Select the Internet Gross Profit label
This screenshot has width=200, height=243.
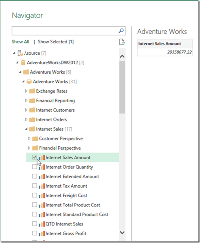(x=66, y=234)
